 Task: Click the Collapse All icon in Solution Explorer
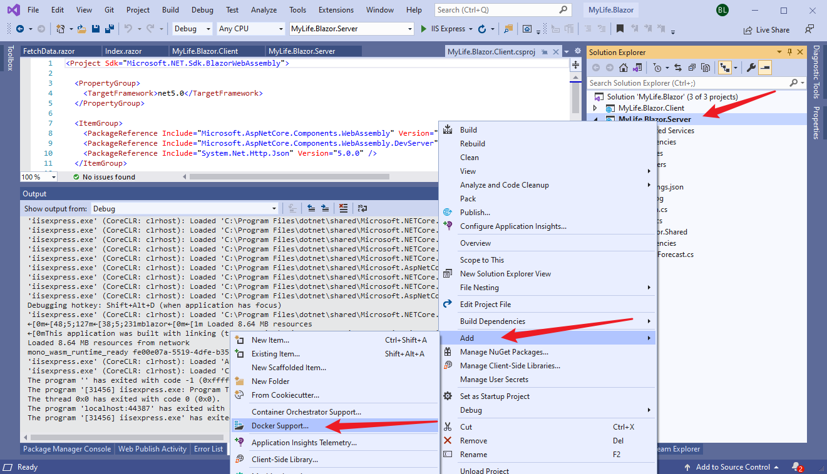(x=692, y=68)
